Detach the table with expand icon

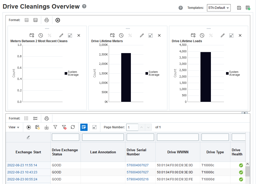click(94, 127)
